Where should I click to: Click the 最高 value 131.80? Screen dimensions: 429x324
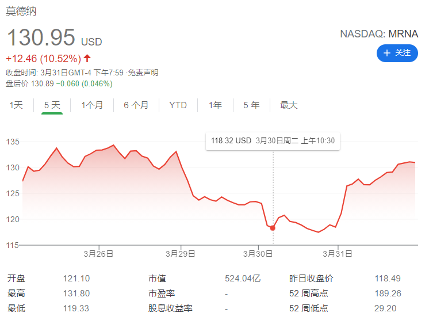[76, 293]
